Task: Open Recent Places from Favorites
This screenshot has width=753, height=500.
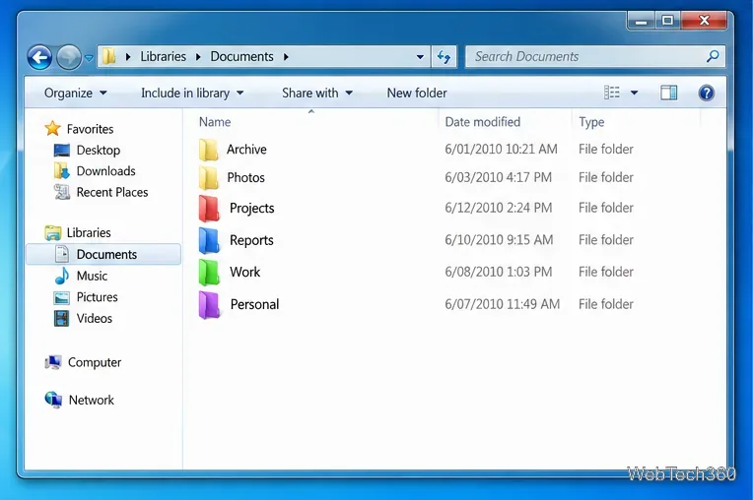Action: [112, 192]
